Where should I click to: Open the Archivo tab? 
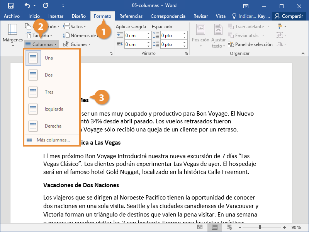coord(12,16)
